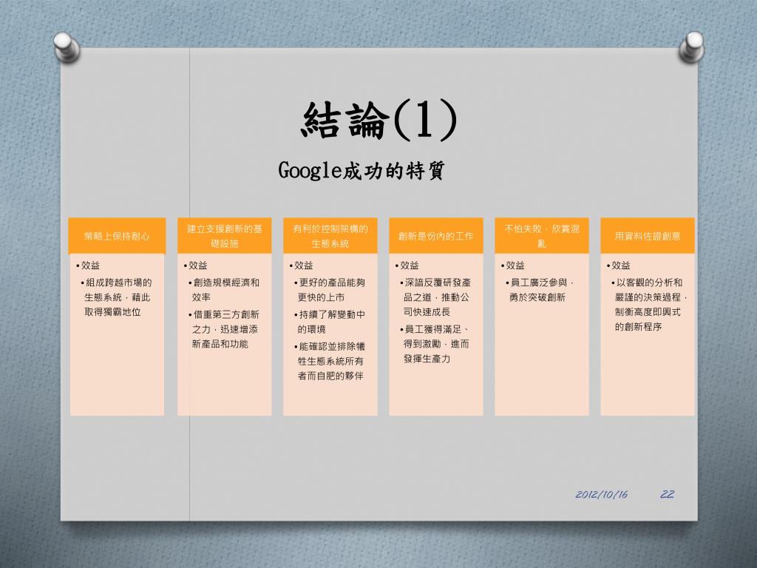This screenshot has width=757, height=568.
Task: Click the header 用資料佐證創意
Action: click(x=648, y=236)
